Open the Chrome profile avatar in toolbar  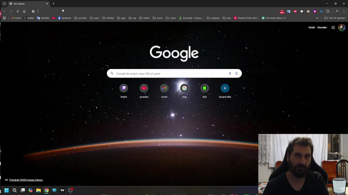[337, 11]
